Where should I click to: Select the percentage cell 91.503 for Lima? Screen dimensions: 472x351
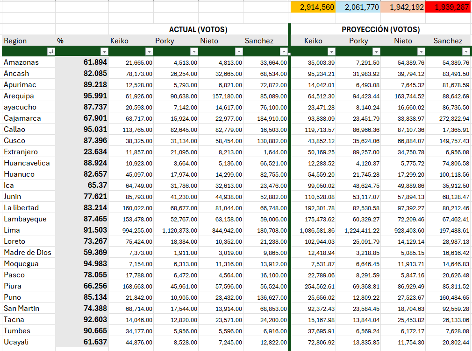(x=82, y=230)
